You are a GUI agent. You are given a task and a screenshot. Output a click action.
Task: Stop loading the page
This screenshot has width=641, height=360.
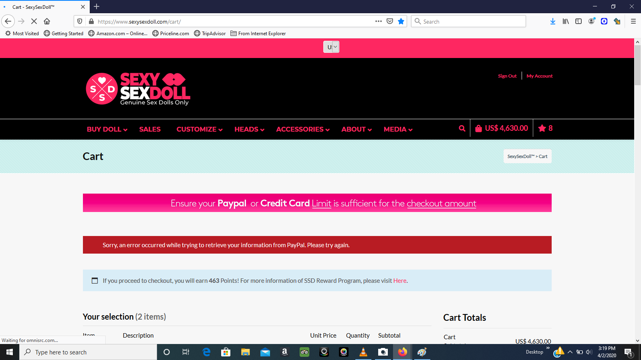click(x=34, y=21)
